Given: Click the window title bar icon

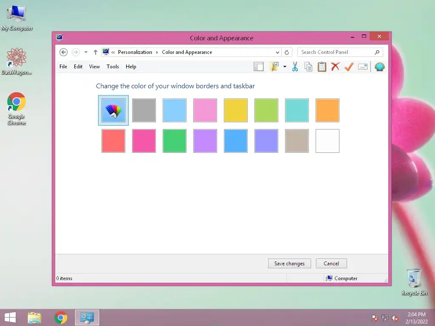Looking at the screenshot, I should pos(59,37).
